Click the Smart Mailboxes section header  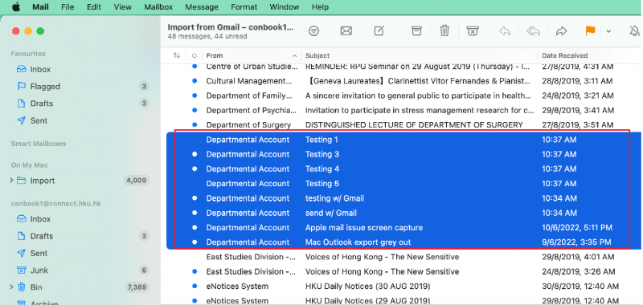(x=39, y=144)
